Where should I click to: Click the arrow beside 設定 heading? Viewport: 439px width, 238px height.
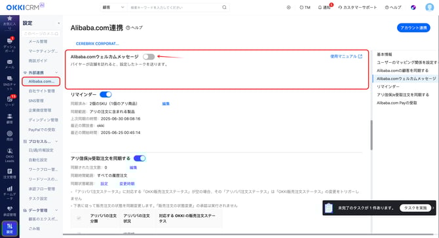(x=58, y=23)
